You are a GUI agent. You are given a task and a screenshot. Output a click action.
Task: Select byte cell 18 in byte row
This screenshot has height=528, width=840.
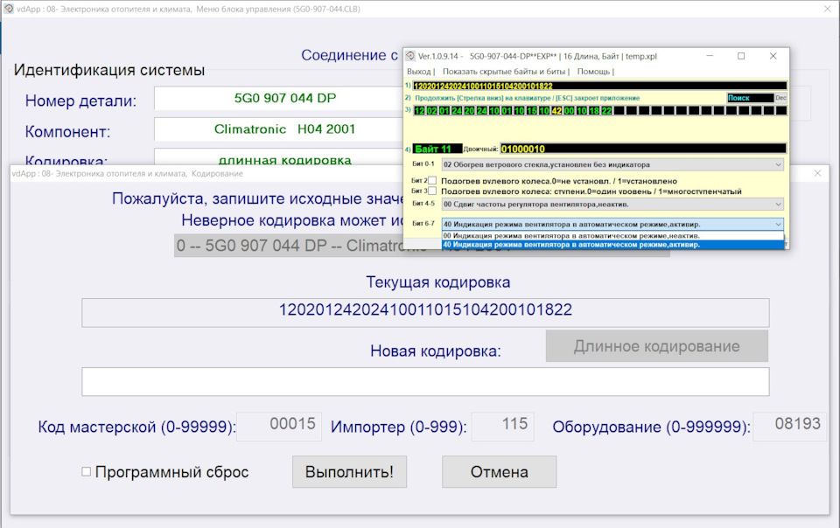594,111
